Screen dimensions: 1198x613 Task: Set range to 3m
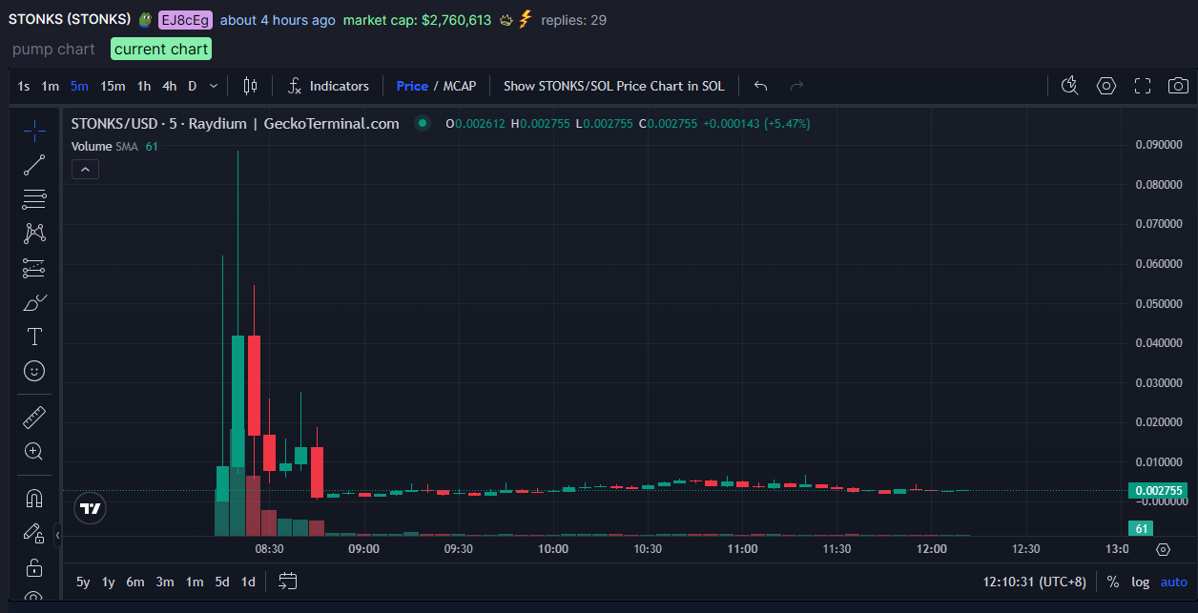tap(165, 582)
